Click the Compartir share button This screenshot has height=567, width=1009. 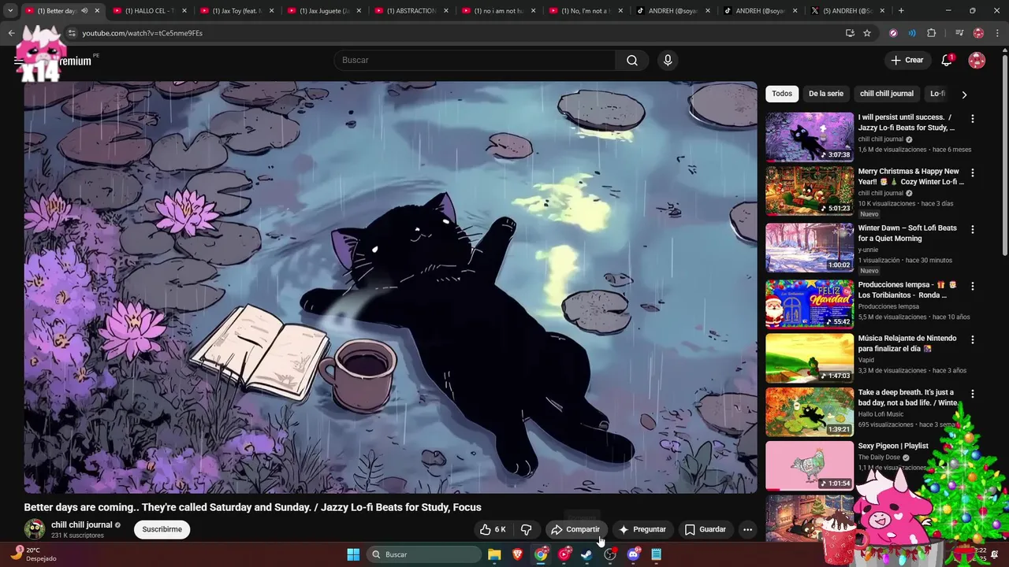(x=575, y=529)
